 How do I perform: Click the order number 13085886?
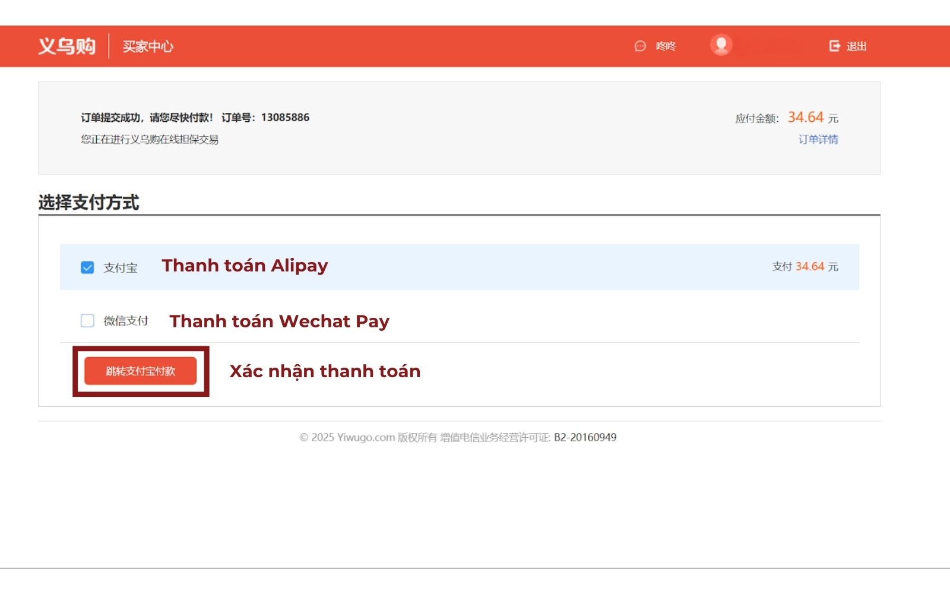tap(285, 117)
